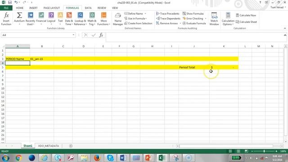This screenshot has width=288, height=162.
Task: Open Word from the taskbar
Action: click(123, 158)
